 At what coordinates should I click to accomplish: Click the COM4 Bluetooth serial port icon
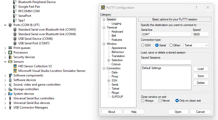point(15,34)
